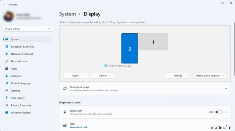Screen dimensions: 235x131
Task: Click the Find a setting search box
Action: click(28, 29)
